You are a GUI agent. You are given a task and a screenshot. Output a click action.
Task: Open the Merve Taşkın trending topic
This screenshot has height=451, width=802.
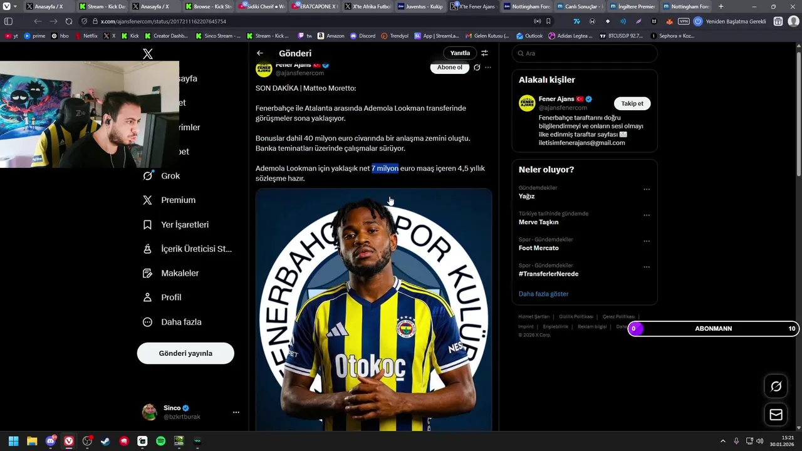tap(539, 222)
